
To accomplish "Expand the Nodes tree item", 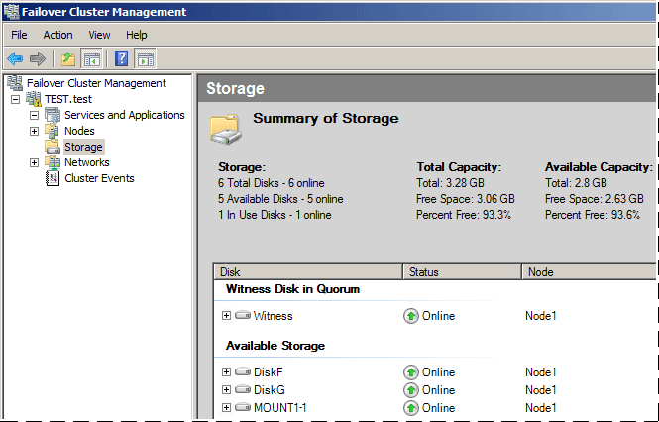I will (x=34, y=131).
